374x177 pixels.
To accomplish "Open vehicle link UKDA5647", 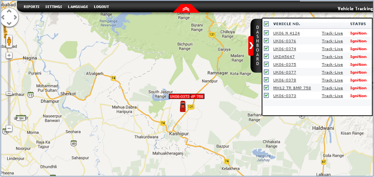I will pyautogui.click(x=284, y=57).
